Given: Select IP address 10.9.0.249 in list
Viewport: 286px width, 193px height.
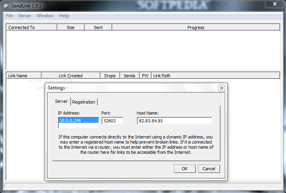Looking at the screenshot, I should pos(78,120).
